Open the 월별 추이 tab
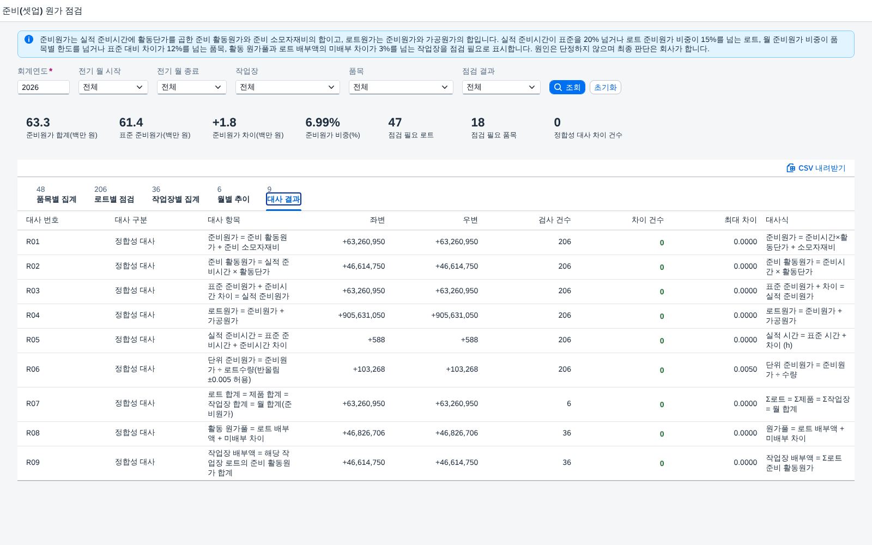Viewport: 872px width, 545px height. point(233,195)
